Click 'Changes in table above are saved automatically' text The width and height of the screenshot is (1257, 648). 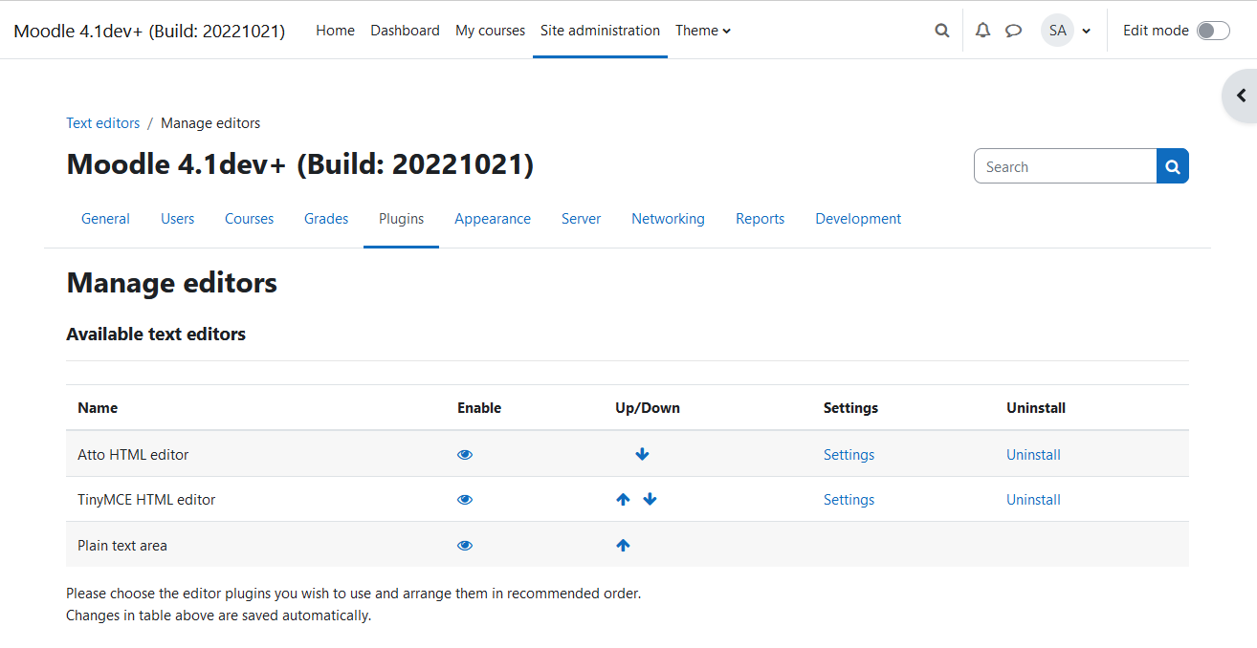(x=218, y=616)
